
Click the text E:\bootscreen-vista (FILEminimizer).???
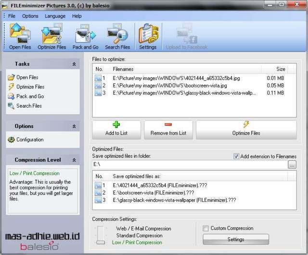click(154, 193)
